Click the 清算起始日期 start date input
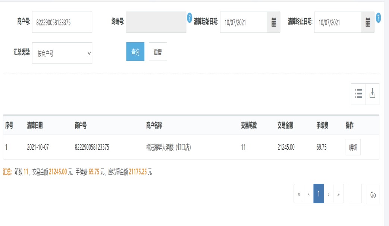Viewport: 389px width, 226px height. (244, 22)
